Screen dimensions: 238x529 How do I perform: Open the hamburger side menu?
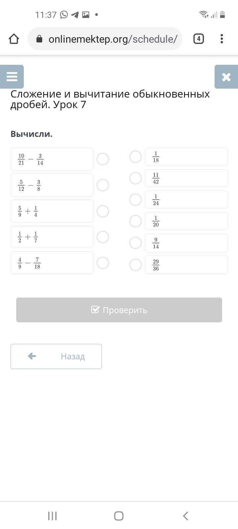pyautogui.click(x=12, y=77)
